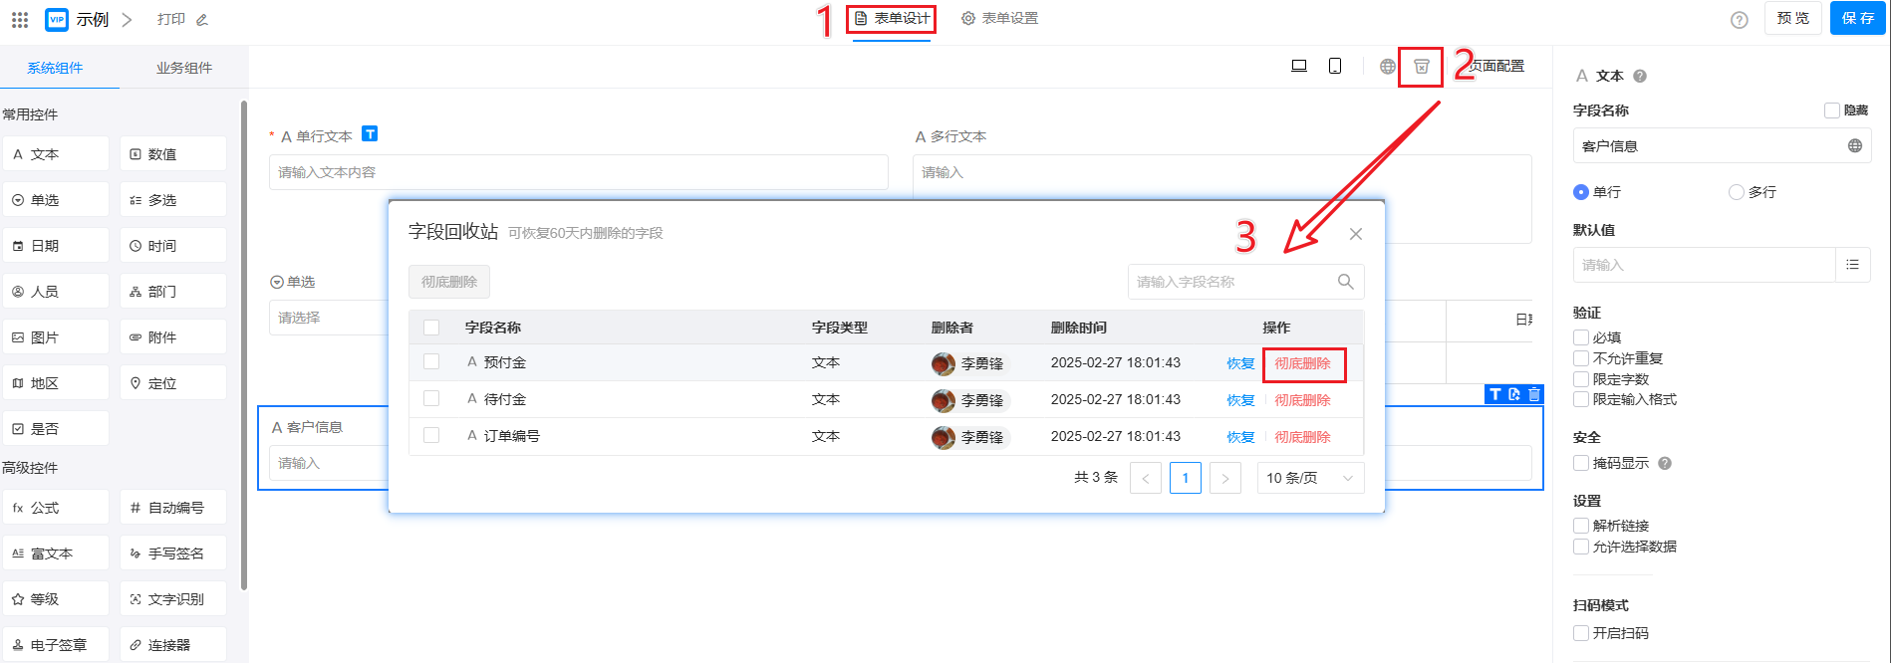Viewport: 1891px width, 663px height.
Task: Open the 表单设置 tab
Action: (x=1000, y=19)
